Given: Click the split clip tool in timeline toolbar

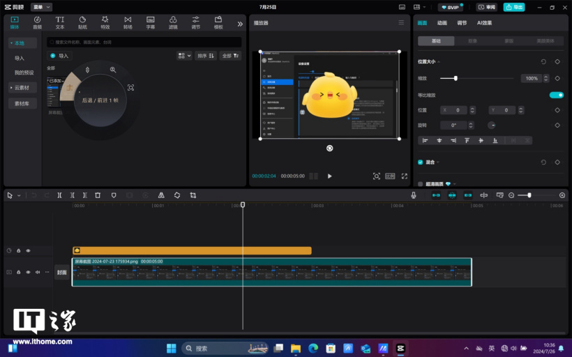Looking at the screenshot, I should pyautogui.click(x=59, y=195).
